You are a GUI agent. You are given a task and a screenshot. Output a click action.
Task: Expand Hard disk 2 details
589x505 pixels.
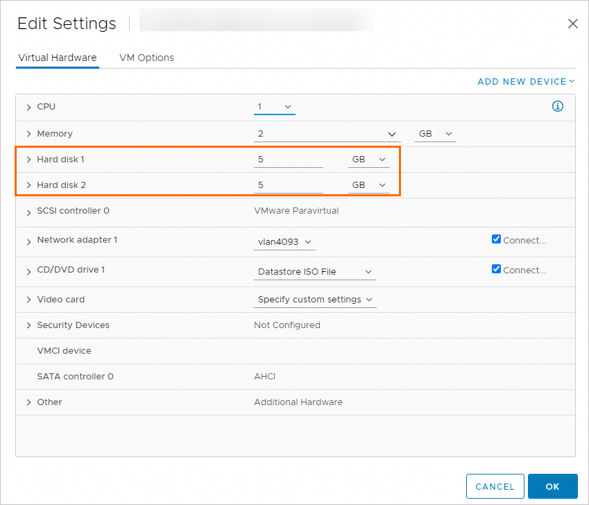coord(29,185)
